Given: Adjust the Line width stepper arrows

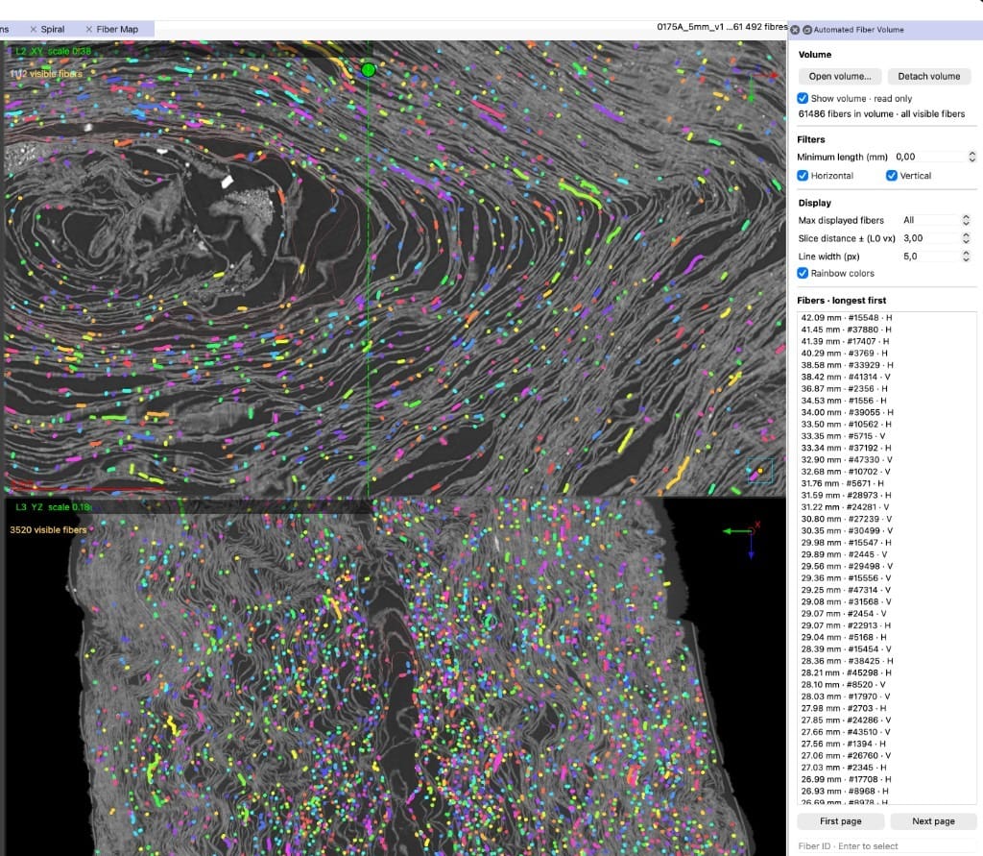Looking at the screenshot, I should click(966, 257).
